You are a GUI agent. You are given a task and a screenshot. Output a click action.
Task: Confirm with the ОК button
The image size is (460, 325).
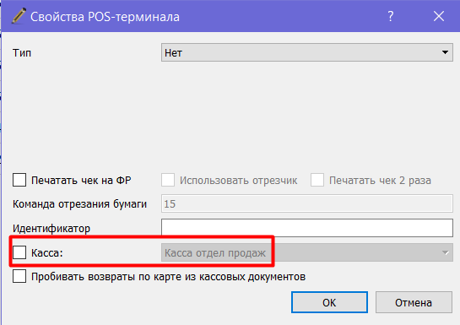[329, 302]
